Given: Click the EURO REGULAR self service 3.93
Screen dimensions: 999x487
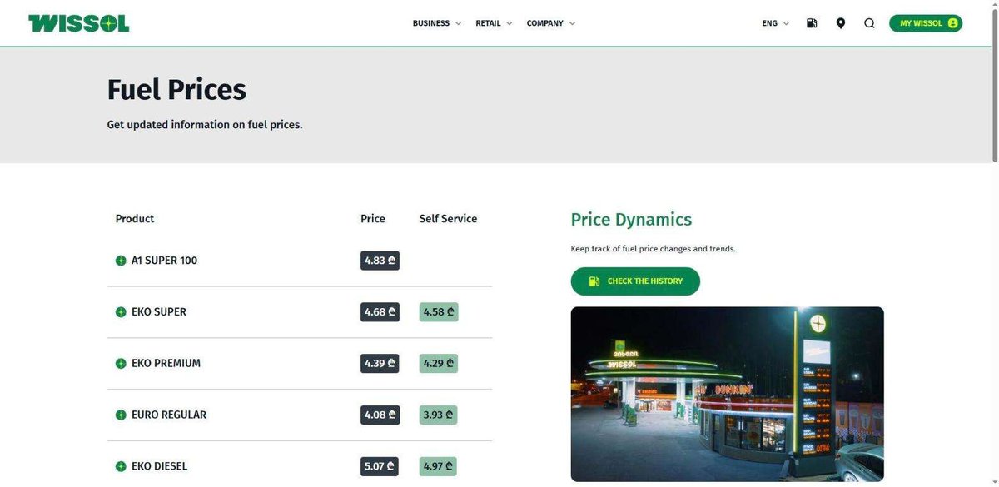Looking at the screenshot, I should [x=439, y=415].
